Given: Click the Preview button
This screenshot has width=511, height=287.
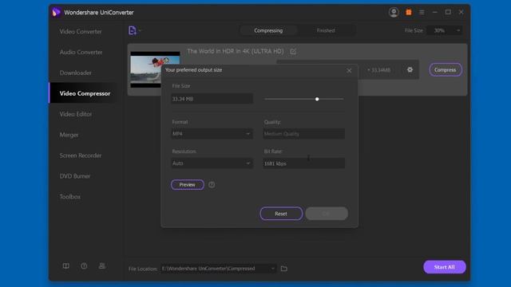Looking at the screenshot, I should (188, 185).
